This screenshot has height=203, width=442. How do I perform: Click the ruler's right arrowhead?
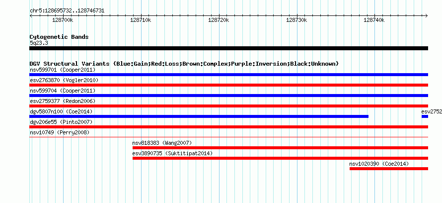point(427,16)
